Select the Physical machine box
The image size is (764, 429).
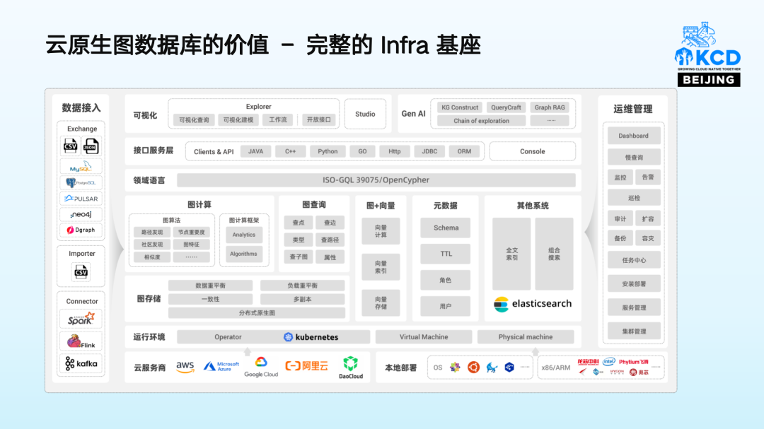(525, 337)
